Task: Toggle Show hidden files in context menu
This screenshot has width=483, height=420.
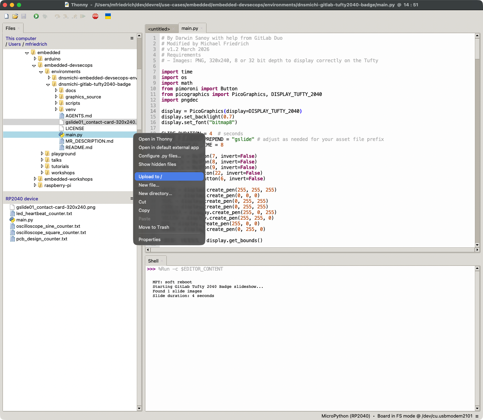Action: click(x=157, y=164)
